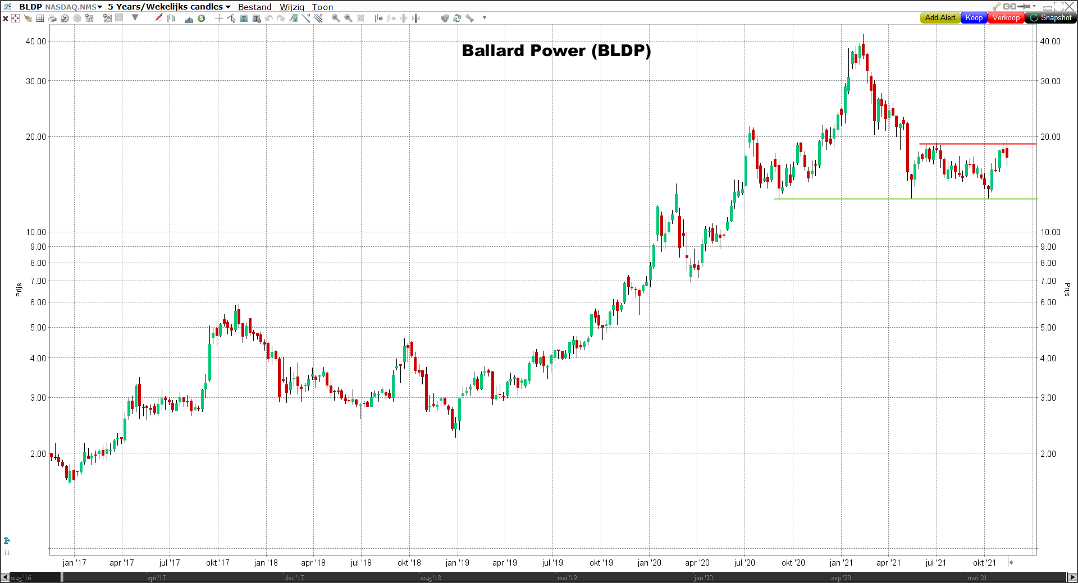Open dropdown arrow beside pushpin
1078x583 pixels.
(x=1034, y=6)
